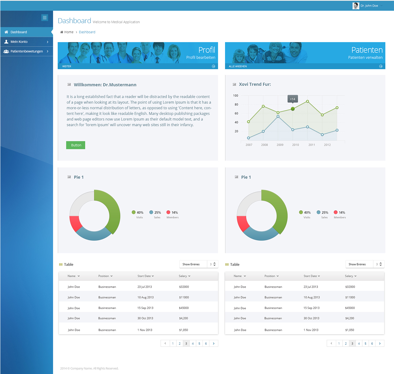The image size is (394, 374).
Task: Click the arrow icon on the Patienten banner footer
Action: pos(381,66)
